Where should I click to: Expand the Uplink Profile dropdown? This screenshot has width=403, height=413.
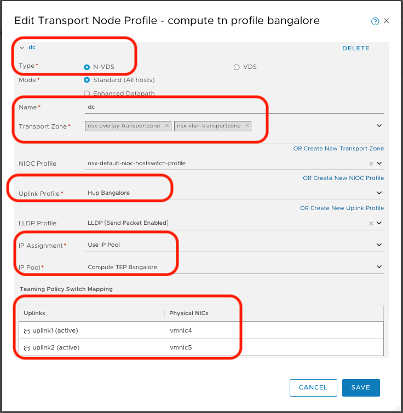(379, 193)
